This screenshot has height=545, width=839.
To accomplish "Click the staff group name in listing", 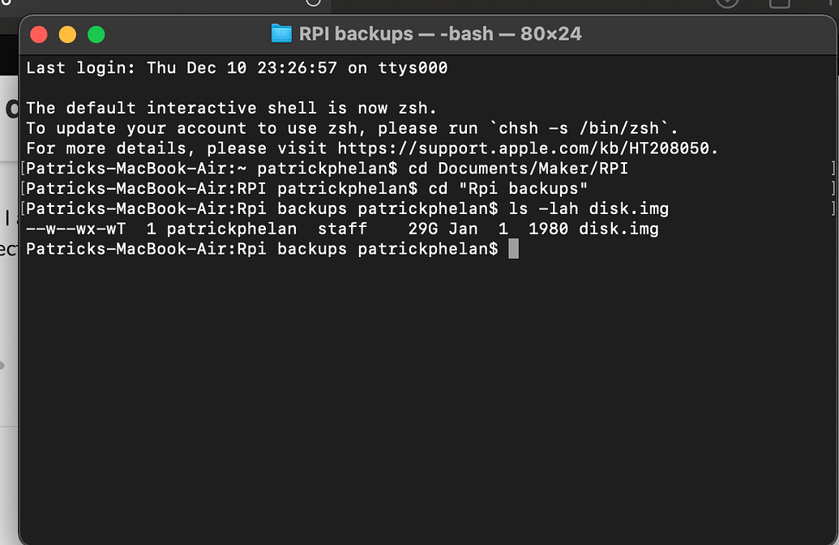I will 341,230.
